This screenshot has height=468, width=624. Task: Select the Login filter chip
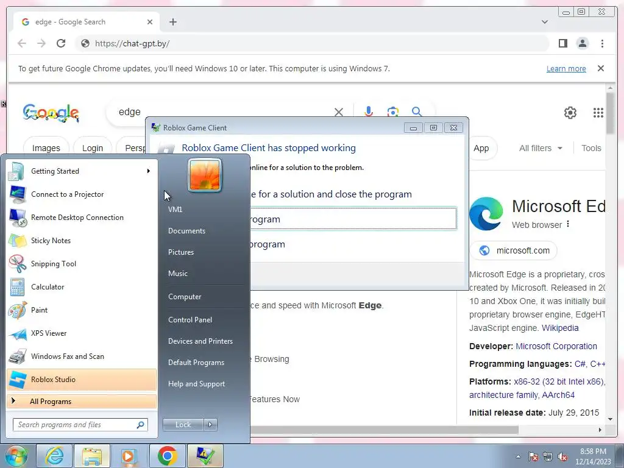point(93,148)
